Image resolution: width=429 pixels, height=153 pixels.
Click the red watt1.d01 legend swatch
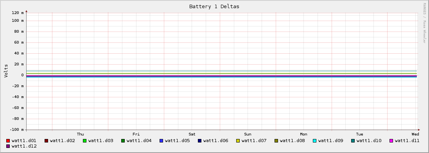pos(8,141)
